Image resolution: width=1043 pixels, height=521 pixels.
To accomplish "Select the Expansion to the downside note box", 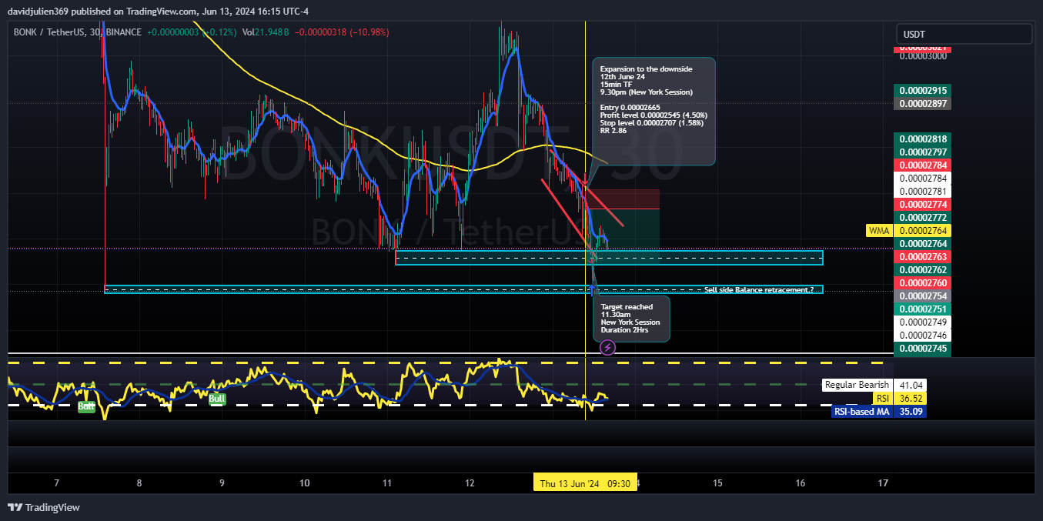I will [x=654, y=111].
